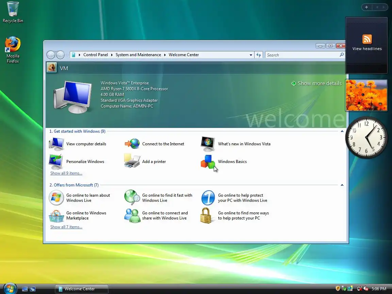Click the sidebar previous page arrow
Viewport: 392px width, 294px height.
coord(377,7)
